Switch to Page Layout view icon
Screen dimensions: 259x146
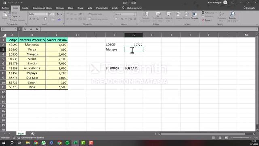click(x=220, y=137)
